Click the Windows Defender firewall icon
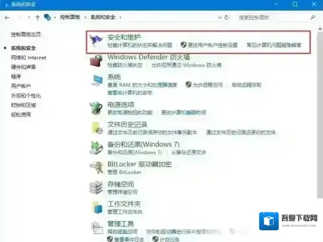This screenshot has height=242, width=323. click(x=96, y=61)
